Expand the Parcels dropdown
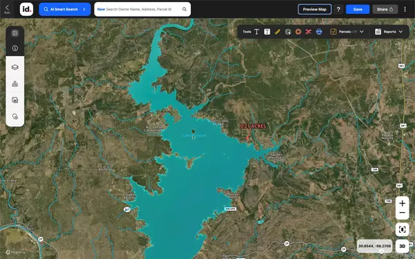415x259 pixels. (362, 32)
